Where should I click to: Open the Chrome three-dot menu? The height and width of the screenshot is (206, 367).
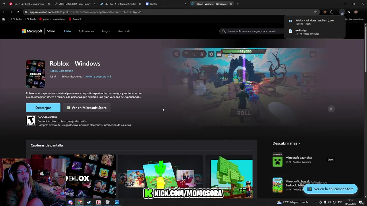[363, 12]
